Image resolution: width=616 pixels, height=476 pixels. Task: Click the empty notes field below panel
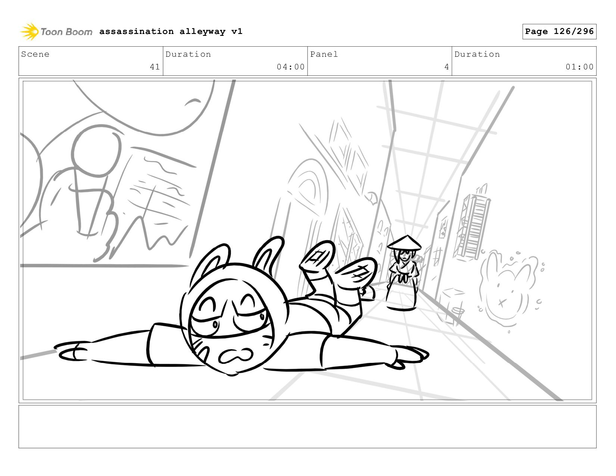[x=307, y=427]
